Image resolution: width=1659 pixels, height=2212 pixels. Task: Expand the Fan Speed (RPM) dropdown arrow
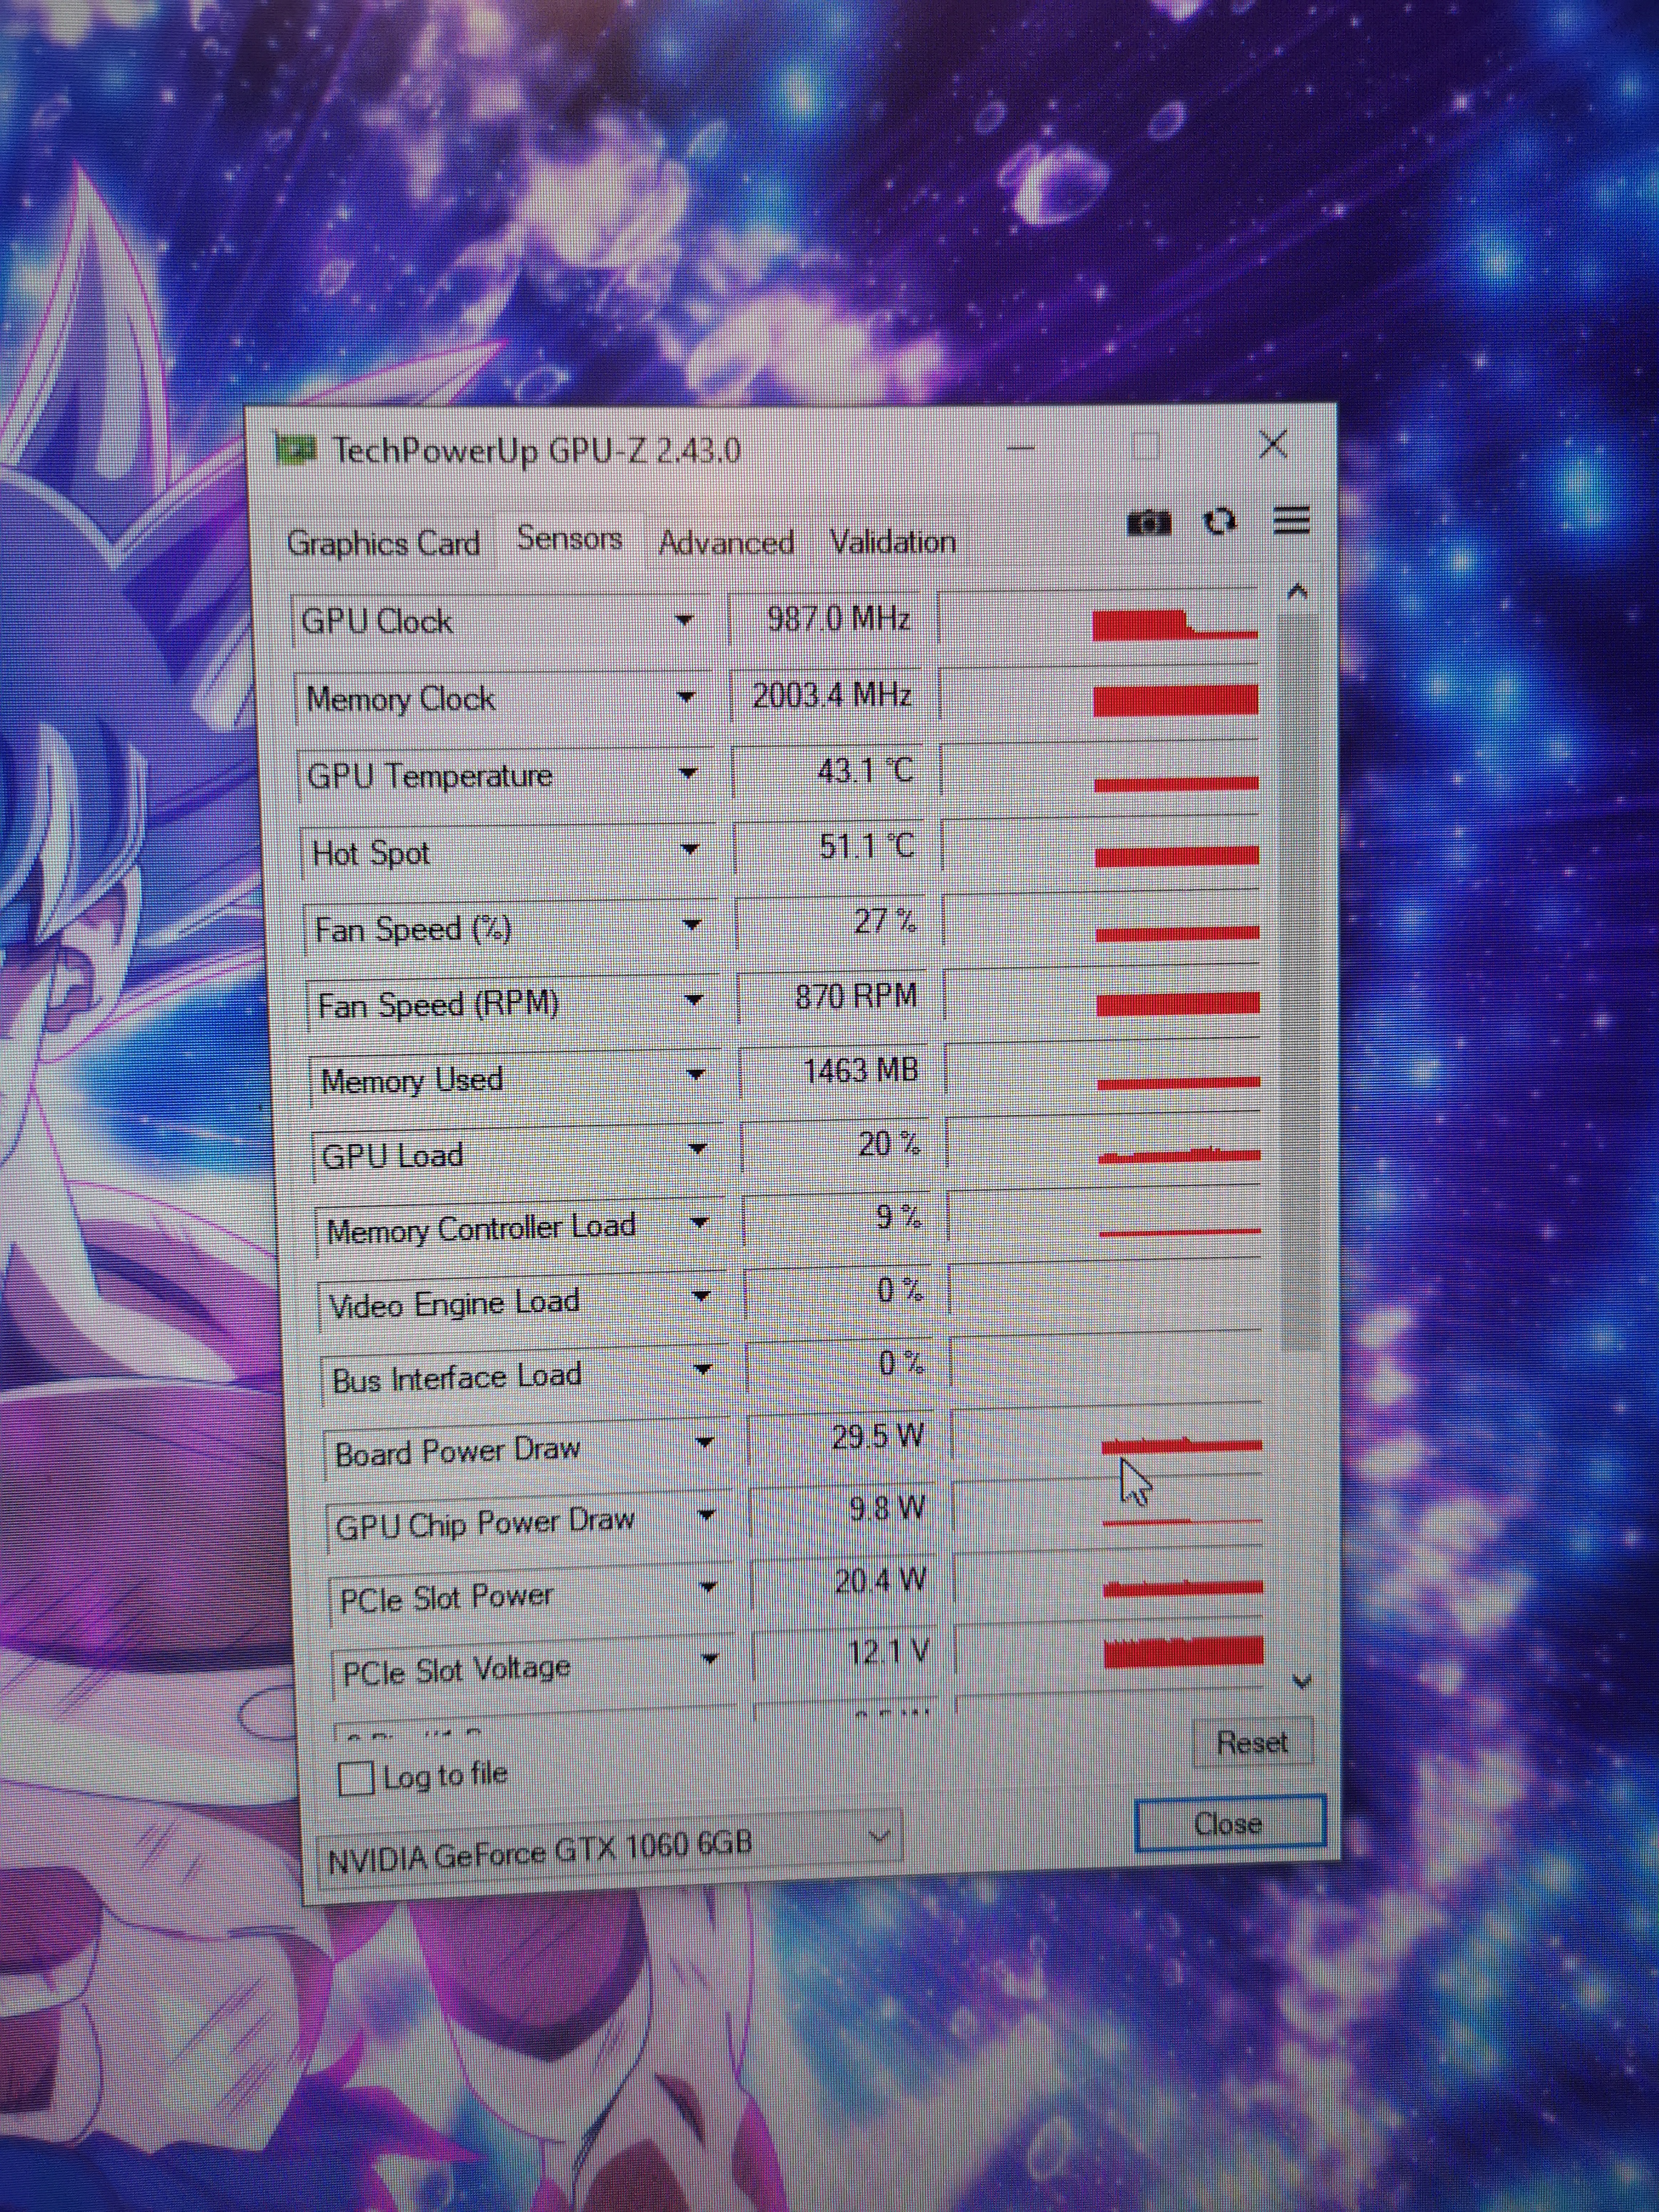click(x=693, y=999)
